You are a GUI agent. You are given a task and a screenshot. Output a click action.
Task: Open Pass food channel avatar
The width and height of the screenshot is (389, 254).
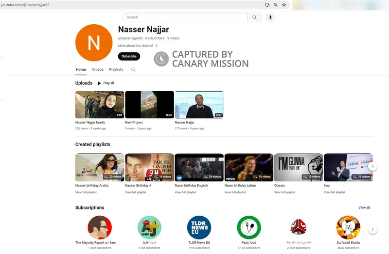coord(249,227)
